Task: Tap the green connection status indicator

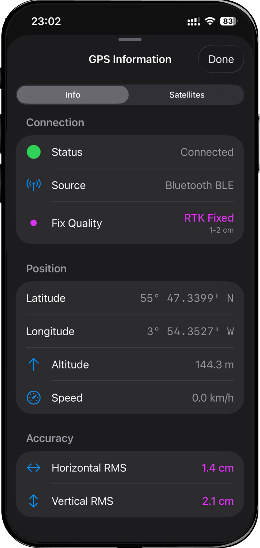Action: click(x=34, y=152)
